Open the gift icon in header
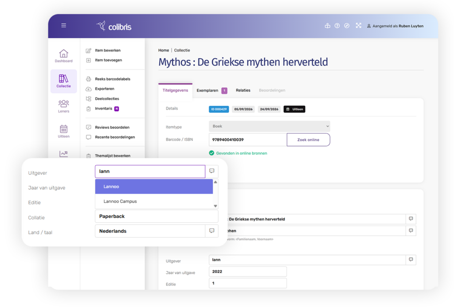This screenshot has height=308, width=454. 328,26
